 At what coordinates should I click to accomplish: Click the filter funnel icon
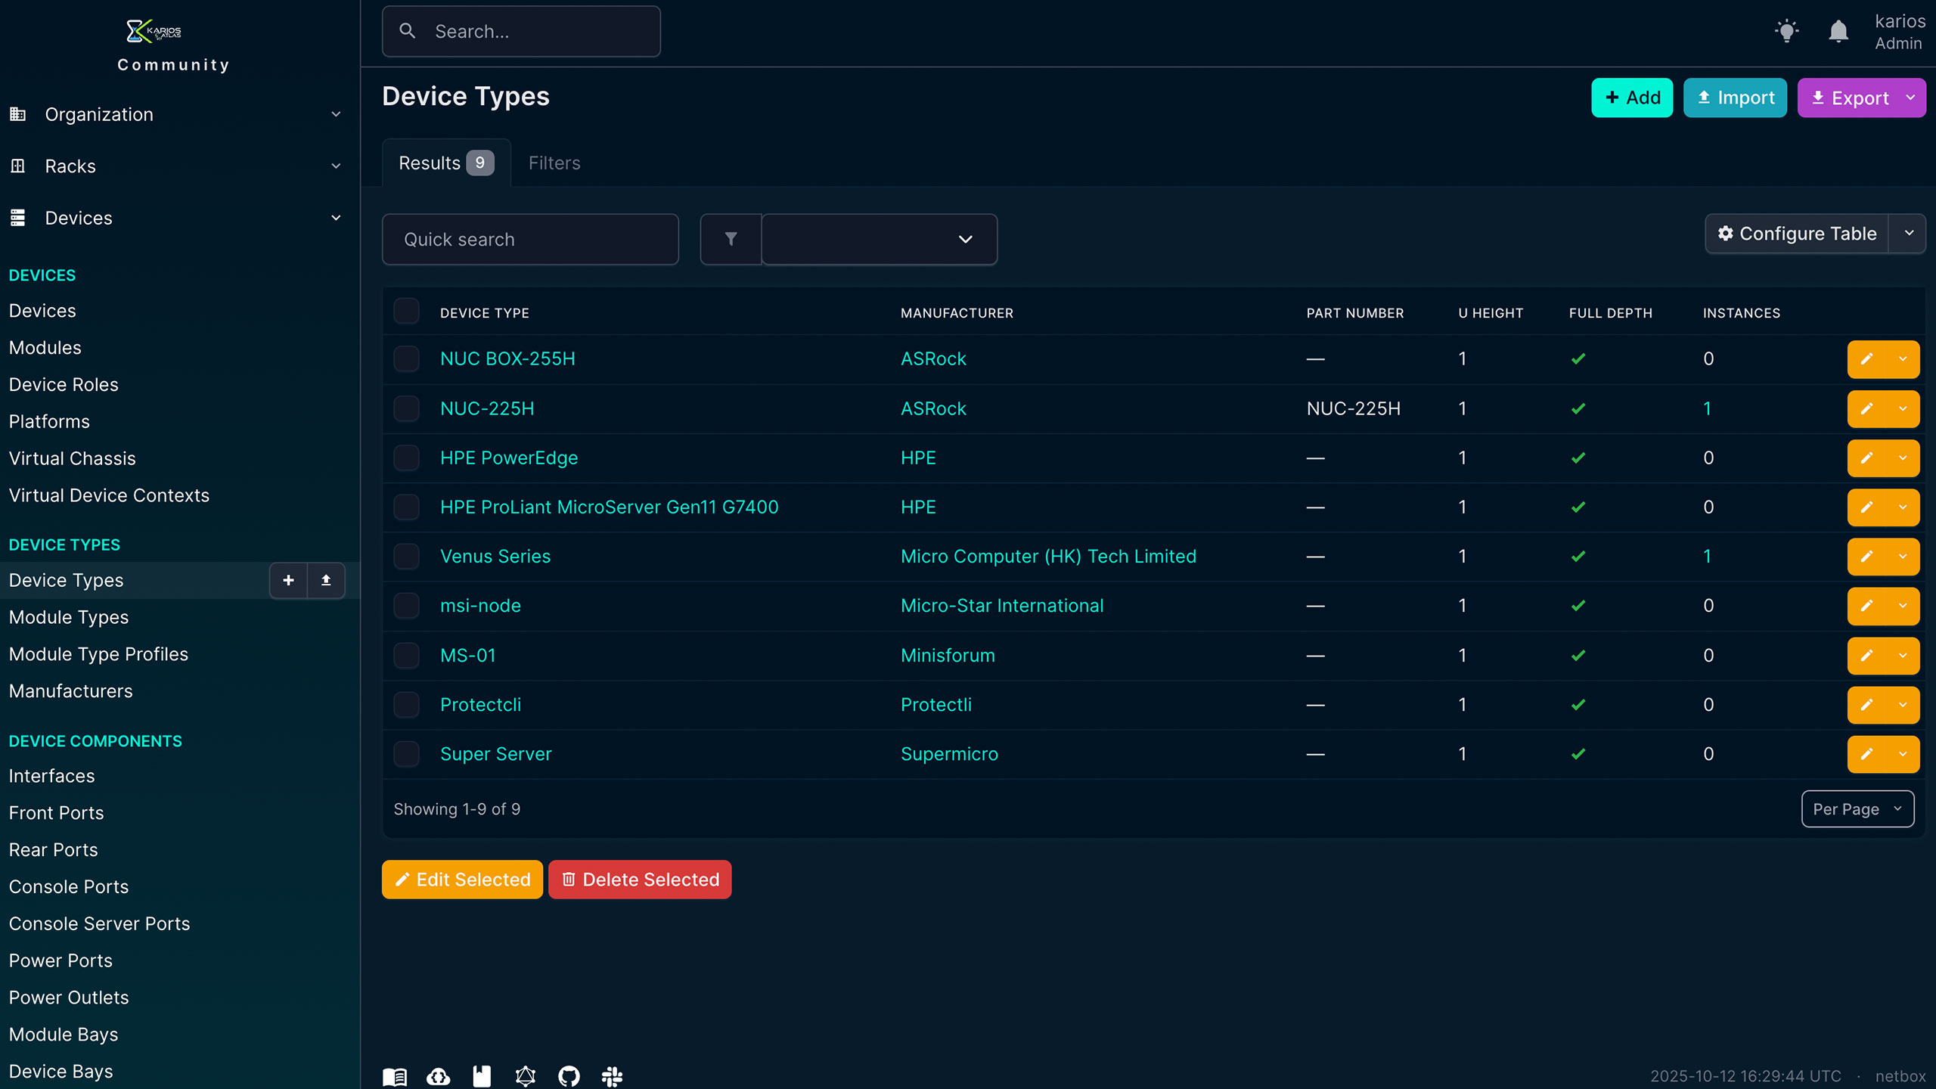731,239
